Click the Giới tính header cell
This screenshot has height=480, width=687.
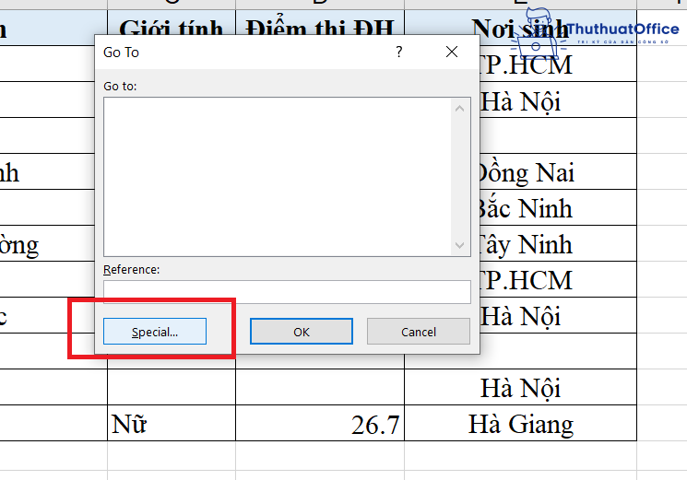pyautogui.click(x=172, y=23)
